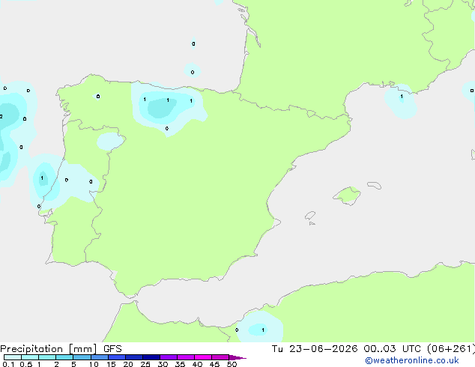Click the Ibiza island outline
Screen dimensions: 475x367
click(x=310, y=216)
